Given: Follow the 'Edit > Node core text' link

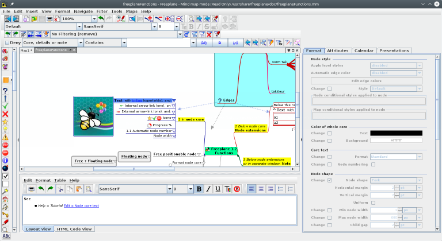Looking at the screenshot, I should point(81,206).
